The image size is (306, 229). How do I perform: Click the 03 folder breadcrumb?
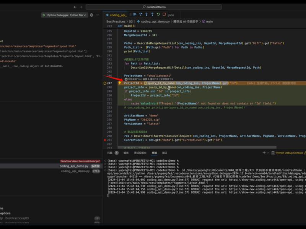[130, 22]
